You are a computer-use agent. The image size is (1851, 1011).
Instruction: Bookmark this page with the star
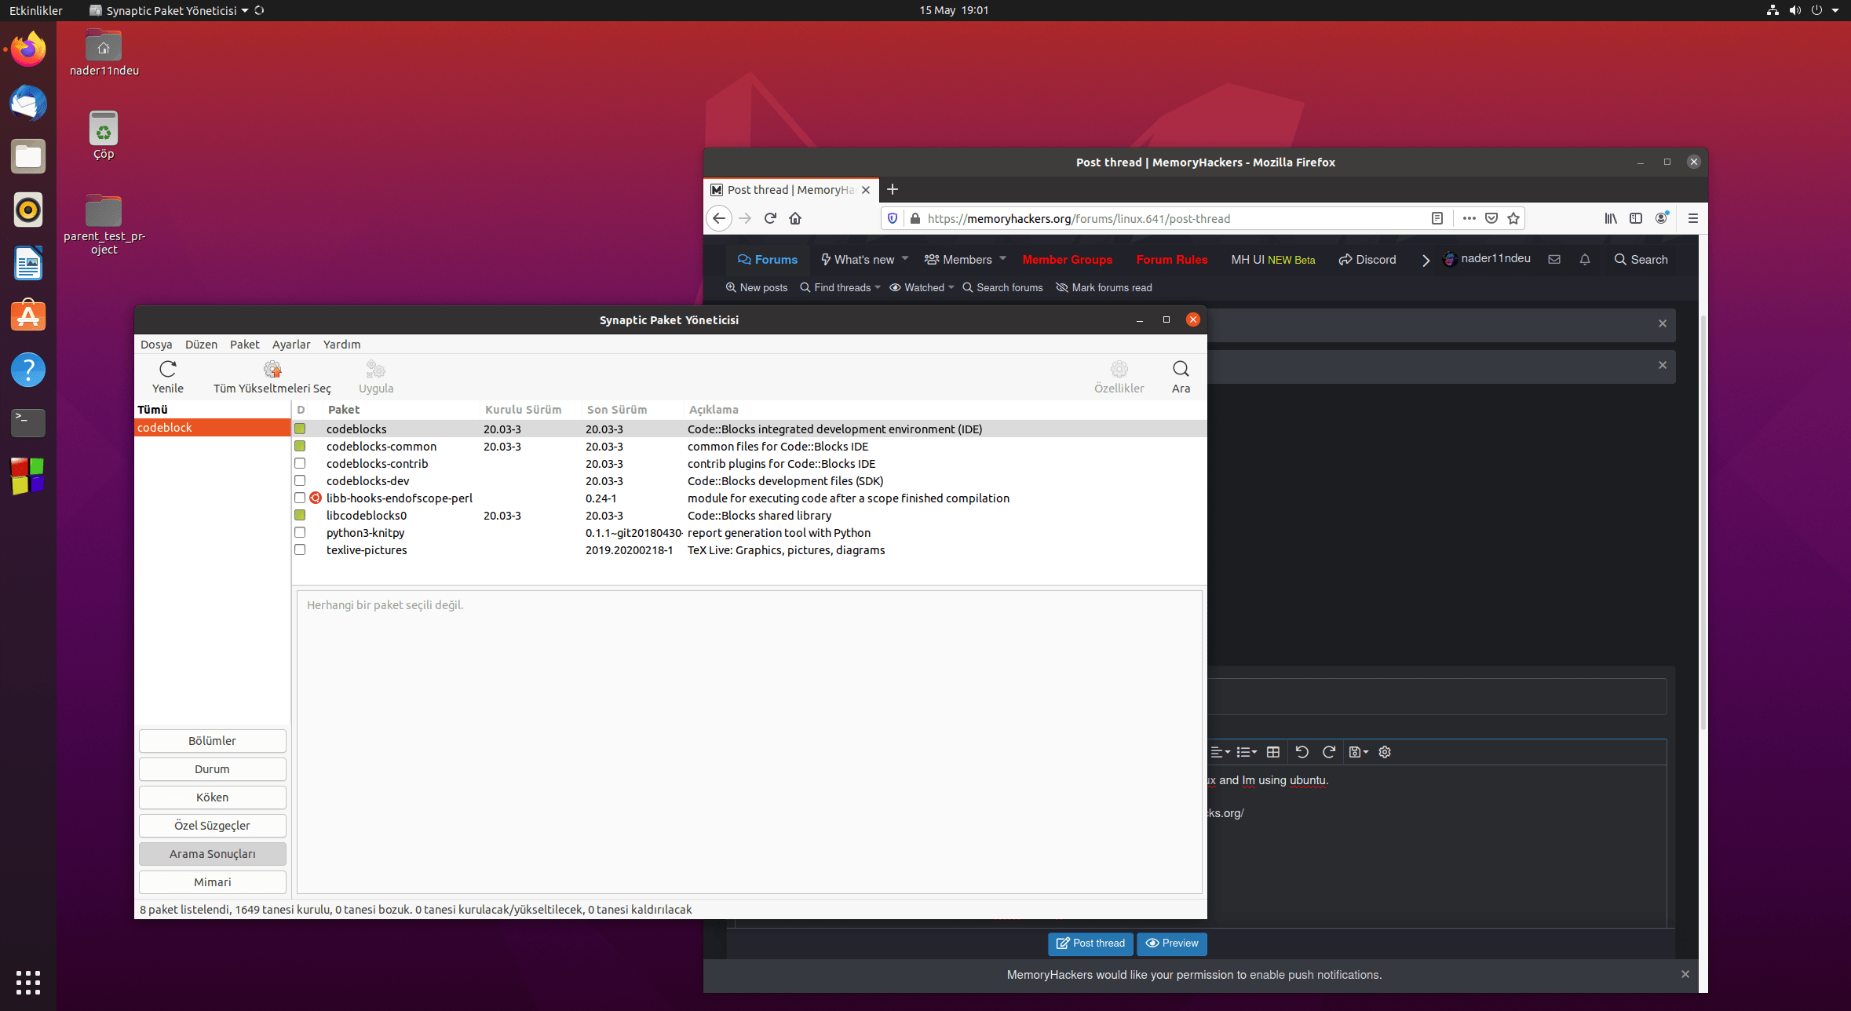[x=1513, y=218]
